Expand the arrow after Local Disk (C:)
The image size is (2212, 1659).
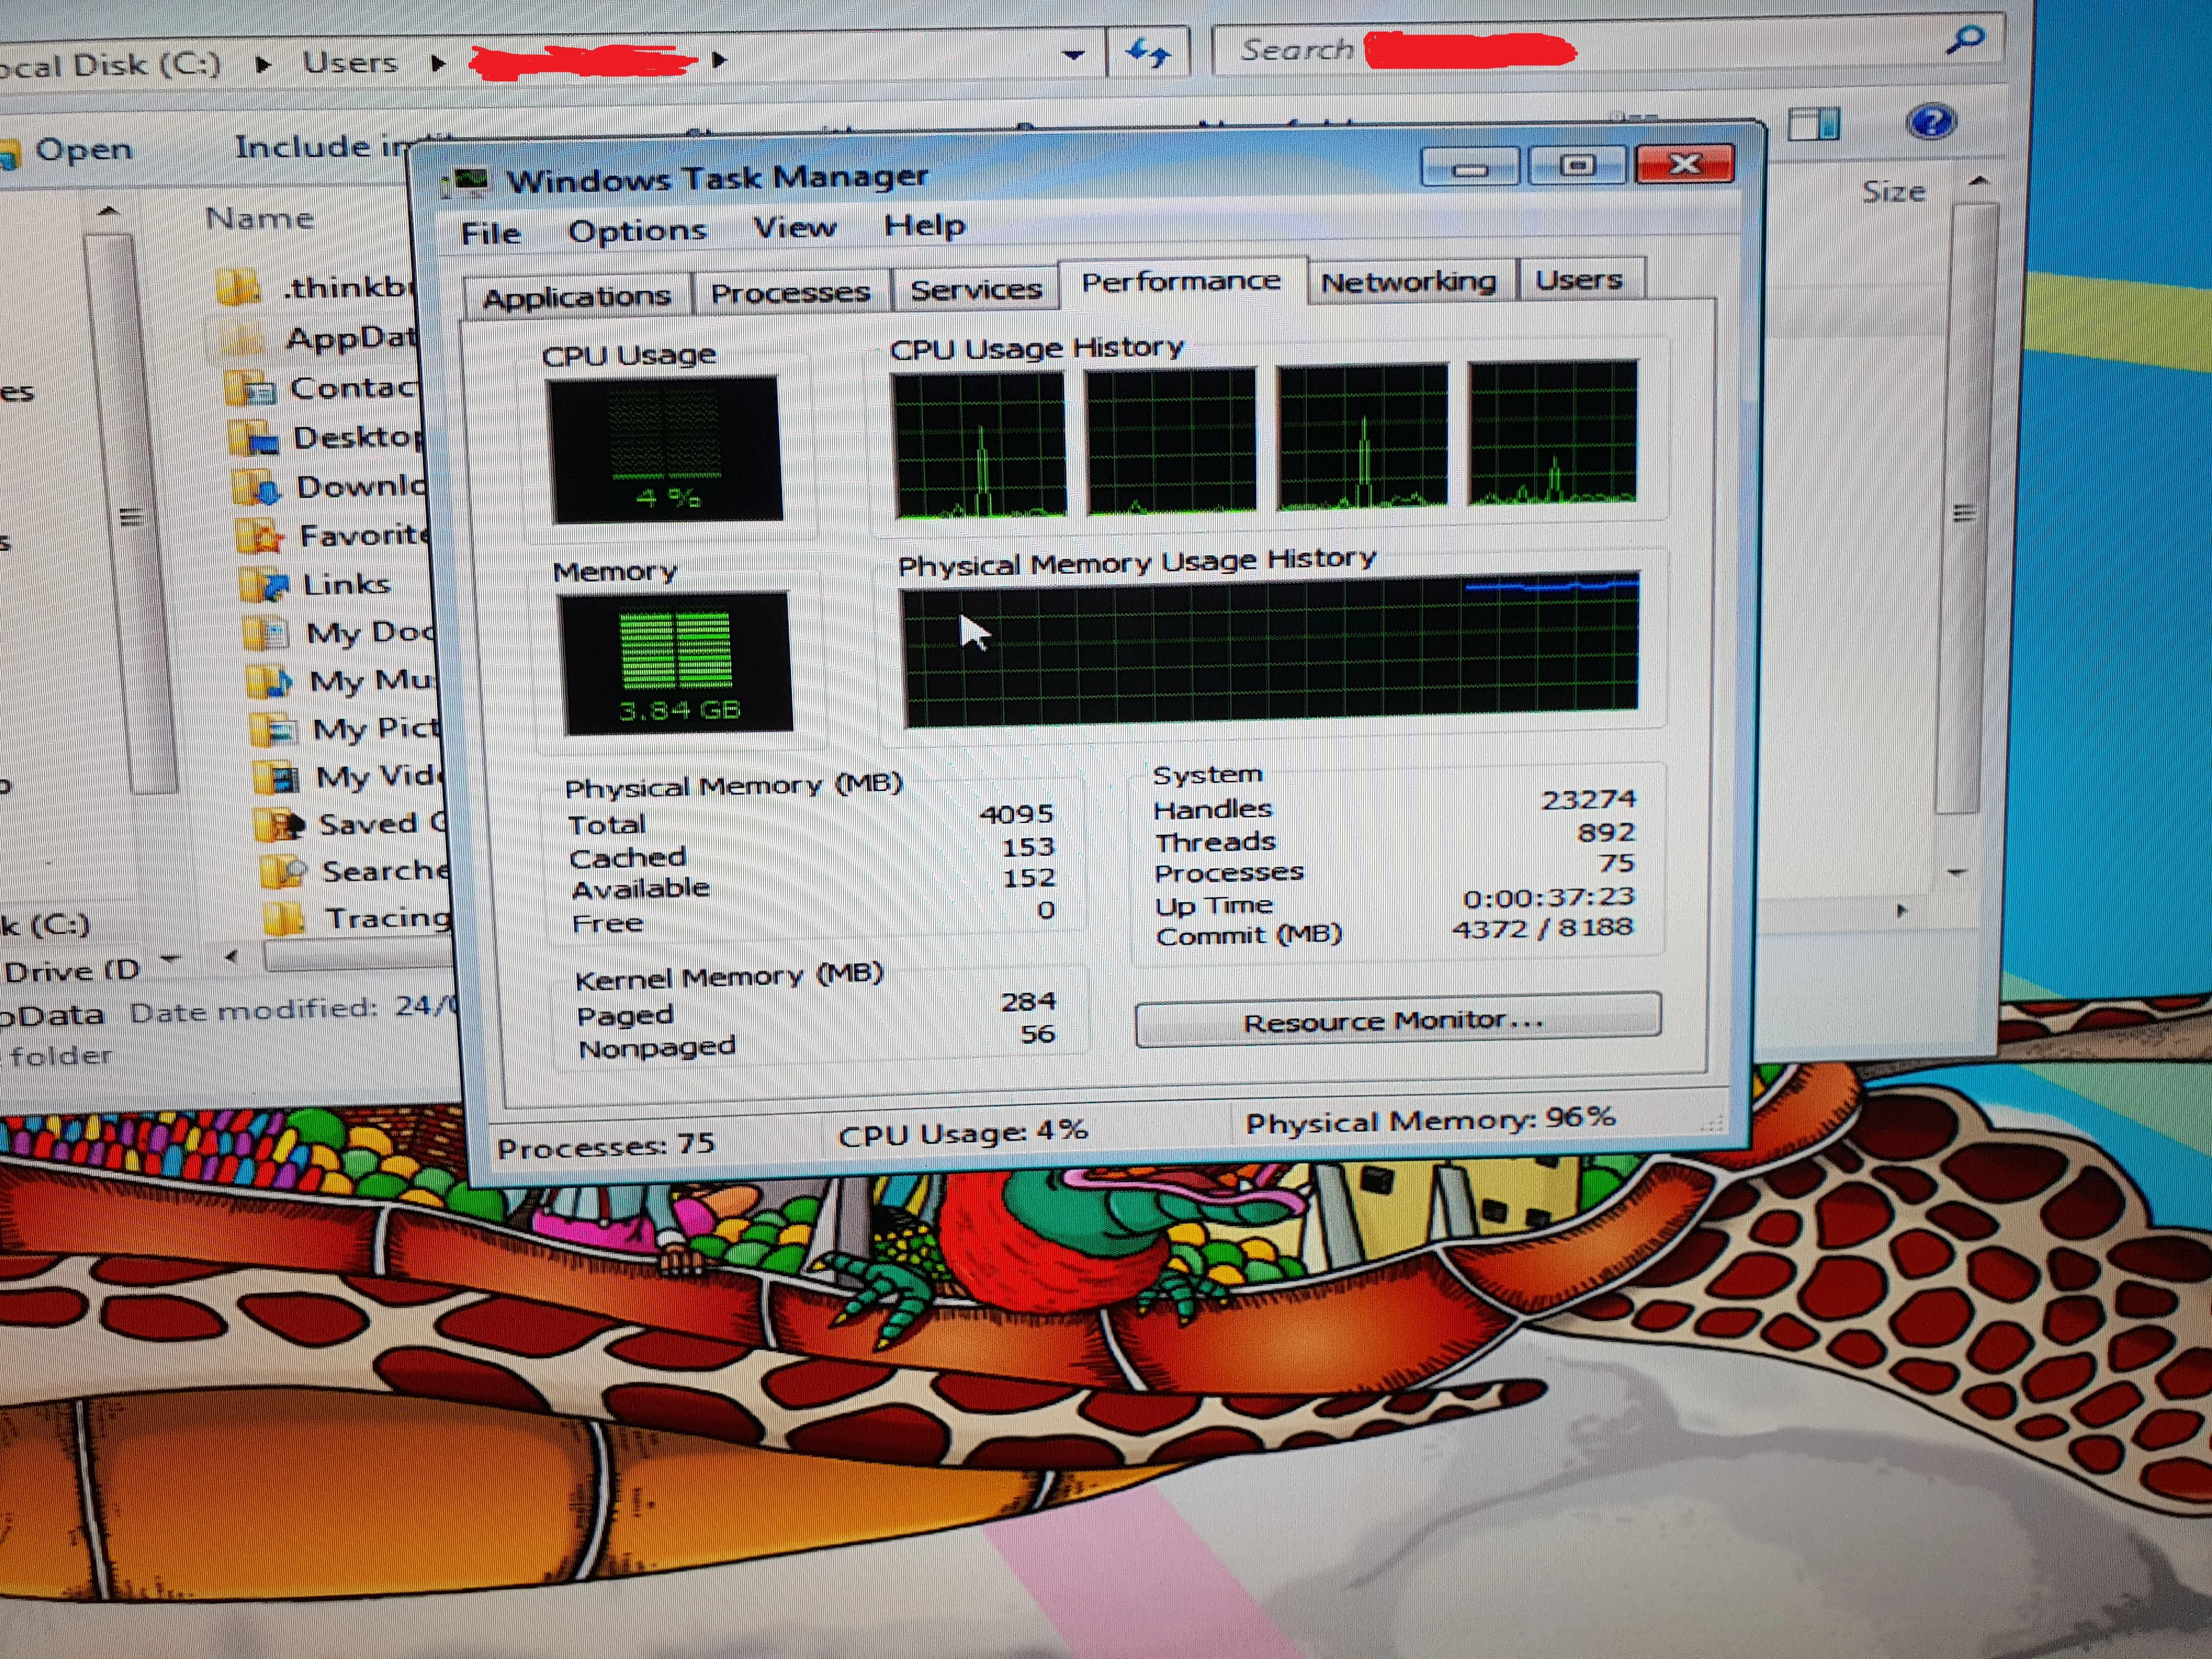pyautogui.click(x=262, y=64)
